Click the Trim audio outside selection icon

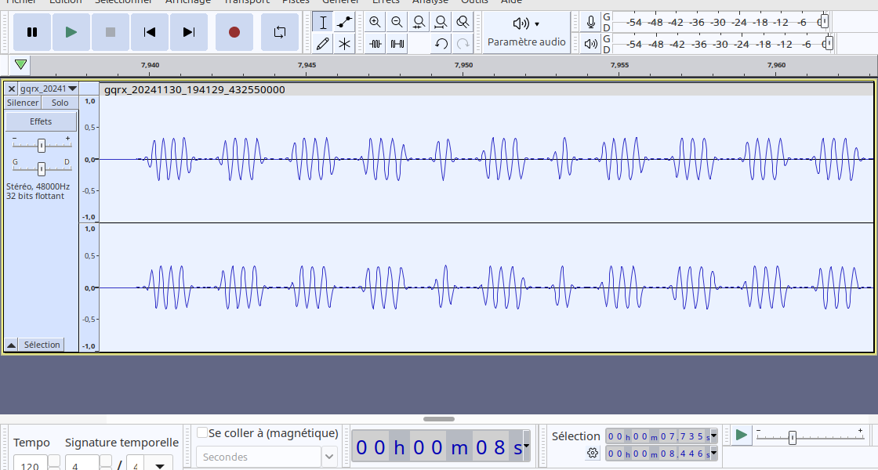pos(376,44)
